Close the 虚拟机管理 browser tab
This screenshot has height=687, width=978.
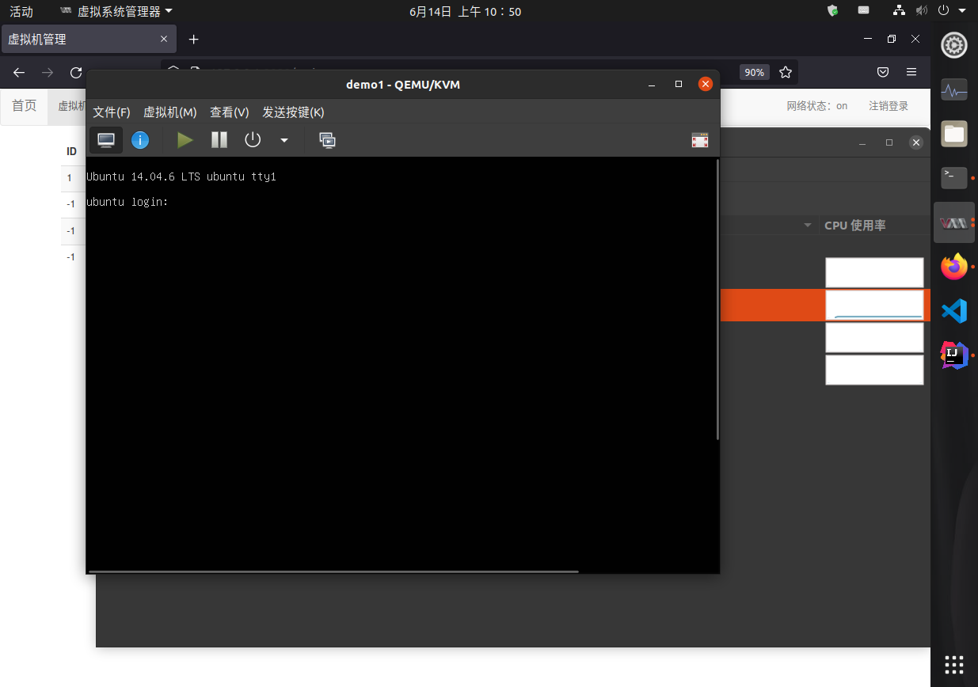pos(164,39)
